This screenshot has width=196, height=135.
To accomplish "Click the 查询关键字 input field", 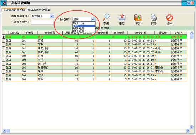I will (42, 22).
